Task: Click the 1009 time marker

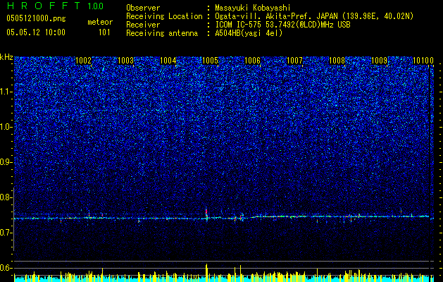Action: pyautogui.click(x=379, y=61)
